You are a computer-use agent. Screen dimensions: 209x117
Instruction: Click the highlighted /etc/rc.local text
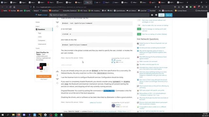point(109,91)
